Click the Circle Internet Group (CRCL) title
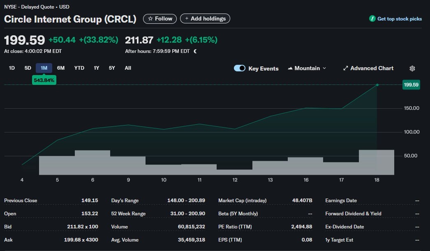The image size is (430, 251). [x=70, y=19]
